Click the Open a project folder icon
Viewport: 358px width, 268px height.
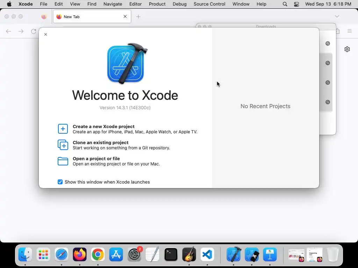(x=63, y=161)
